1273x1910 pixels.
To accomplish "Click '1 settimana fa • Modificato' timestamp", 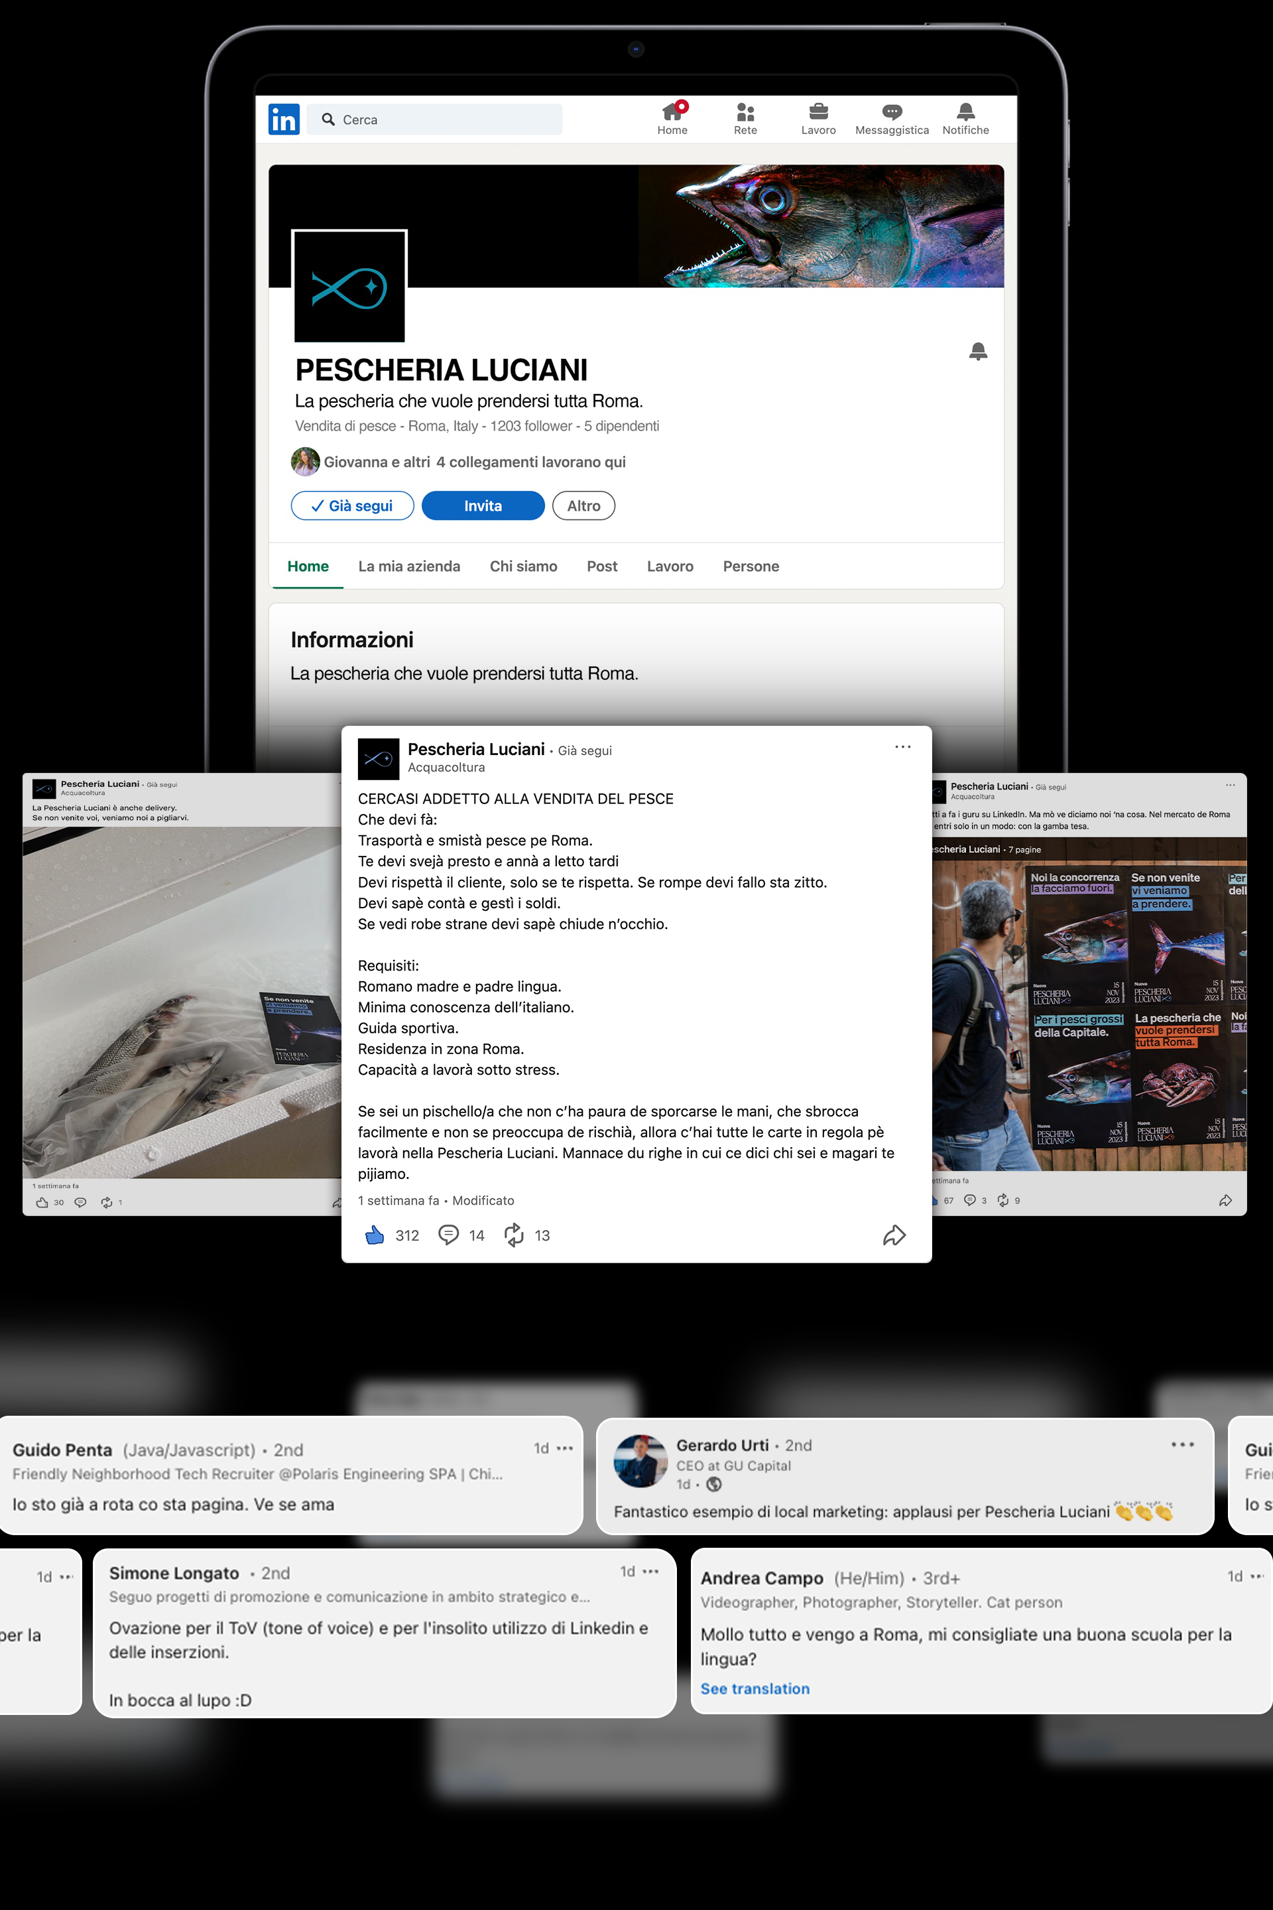I will point(436,1200).
